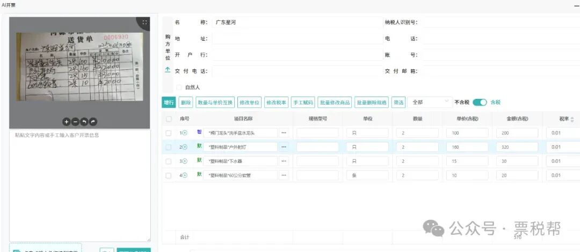Edit amount 20 in row 4
The width and height of the screenshot is (580, 252).
[x=517, y=175]
